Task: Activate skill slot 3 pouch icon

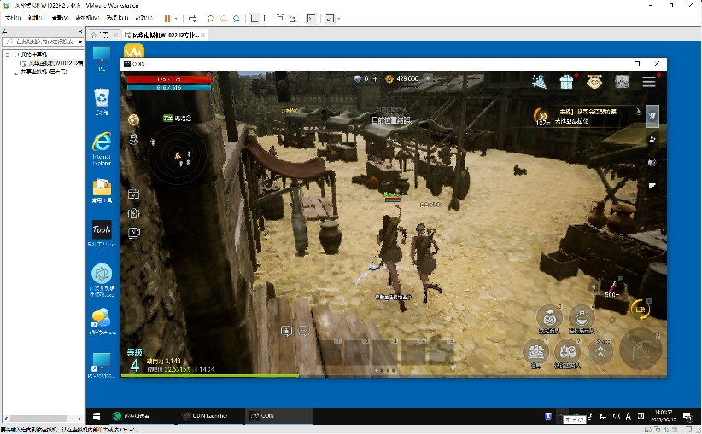Action: click(x=549, y=319)
